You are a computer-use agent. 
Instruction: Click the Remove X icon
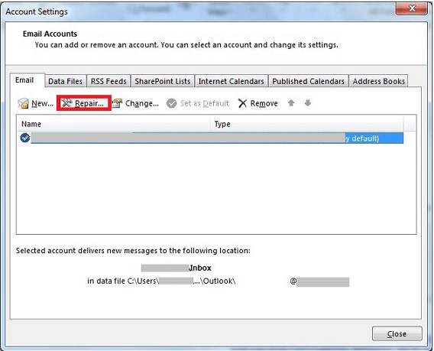point(242,103)
